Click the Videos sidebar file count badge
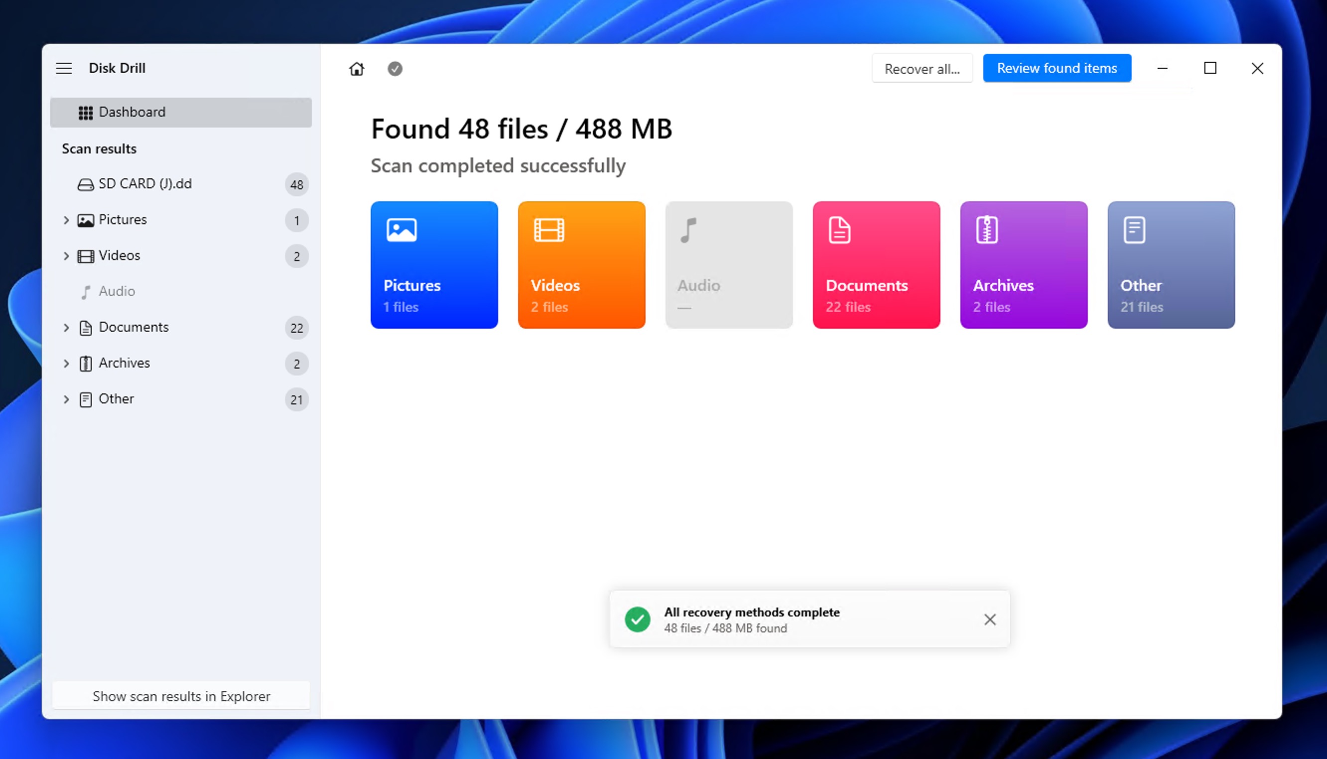 tap(296, 256)
